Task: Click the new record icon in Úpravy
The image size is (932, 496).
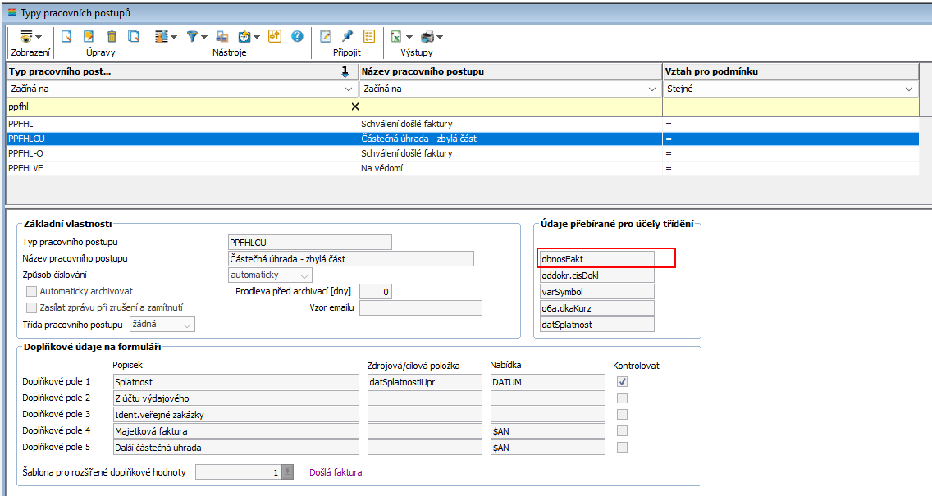Action: pyautogui.click(x=67, y=36)
